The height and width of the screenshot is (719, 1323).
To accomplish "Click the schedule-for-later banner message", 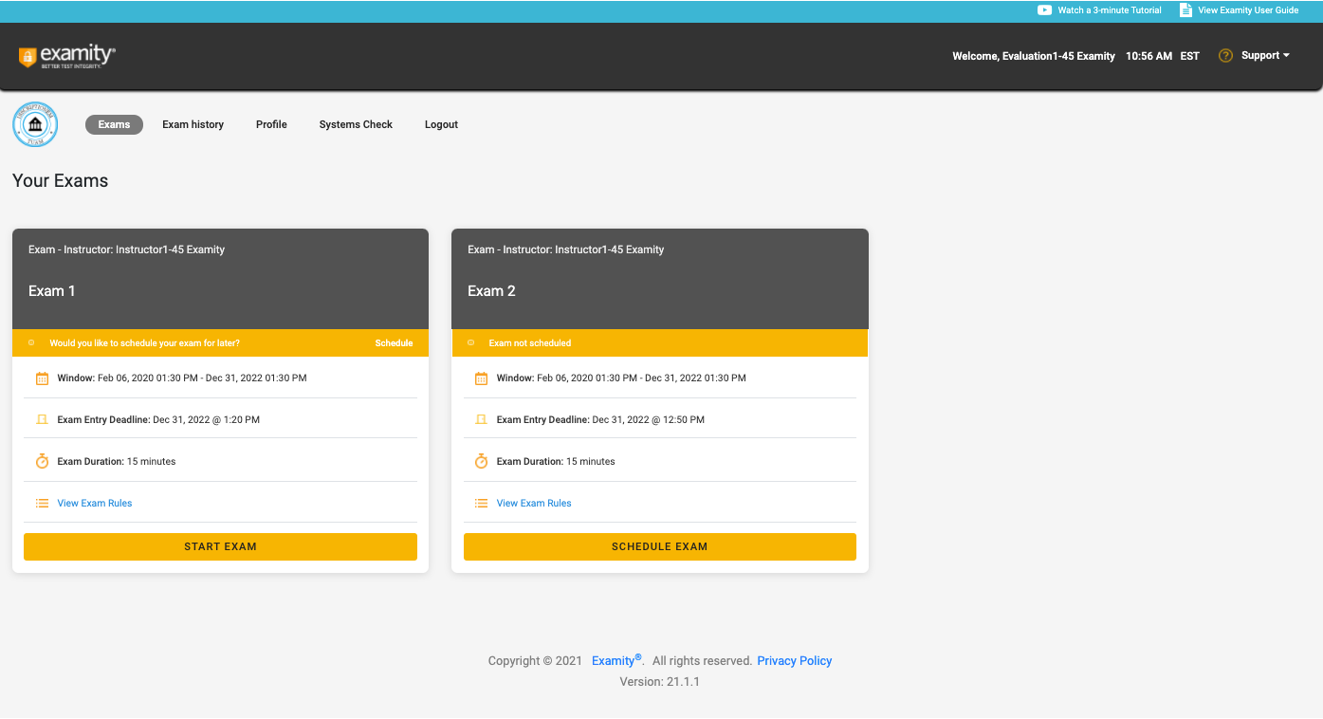I will pyautogui.click(x=145, y=343).
